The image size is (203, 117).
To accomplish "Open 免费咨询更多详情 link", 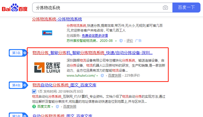I will pyautogui.click(x=95, y=36).
